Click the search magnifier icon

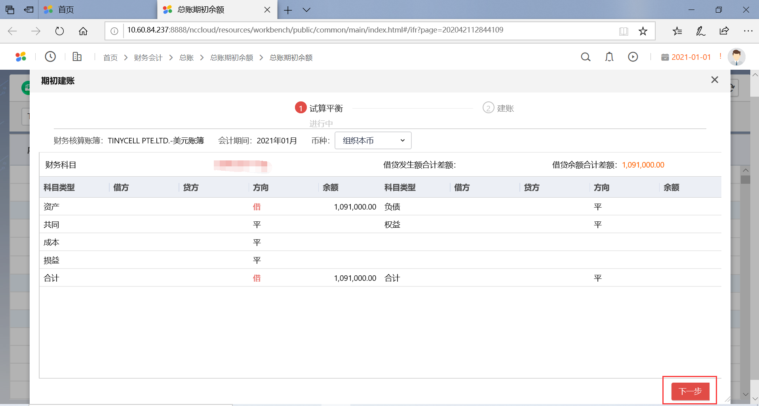pos(586,57)
